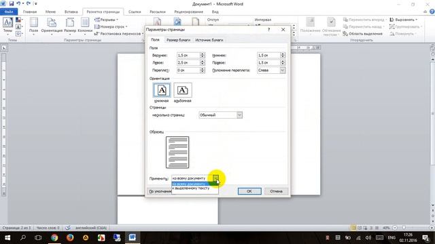Open Расстановка переносов hyphenation menu

[119, 33]
